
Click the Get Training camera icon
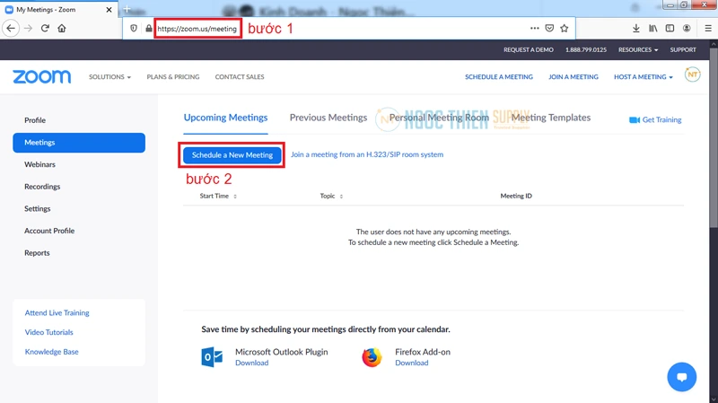pos(635,120)
